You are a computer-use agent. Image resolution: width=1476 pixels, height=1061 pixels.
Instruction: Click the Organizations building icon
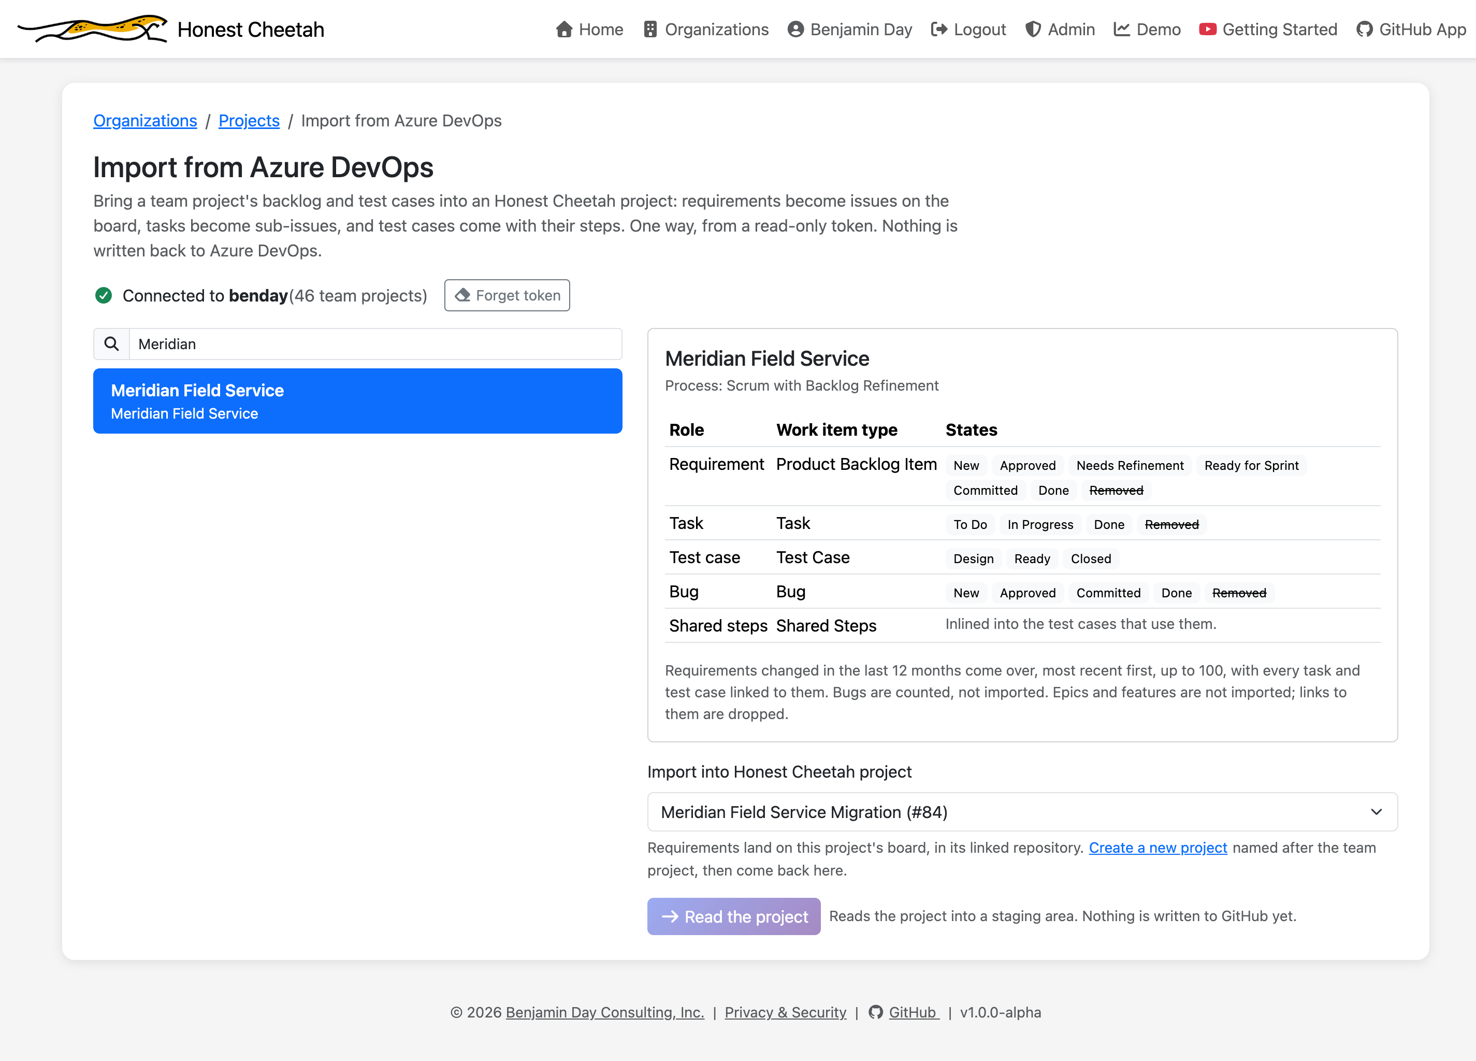[x=650, y=30]
